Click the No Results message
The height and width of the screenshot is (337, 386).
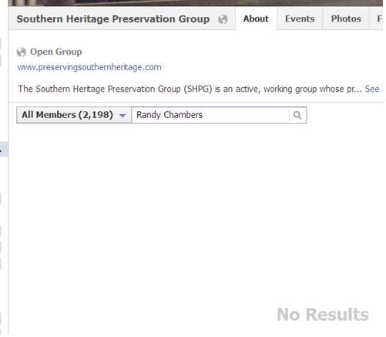pos(323,315)
